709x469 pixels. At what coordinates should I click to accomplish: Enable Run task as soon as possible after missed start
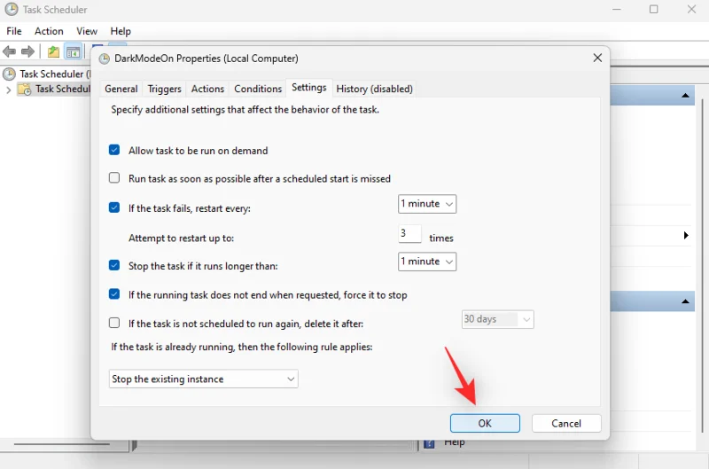point(114,177)
